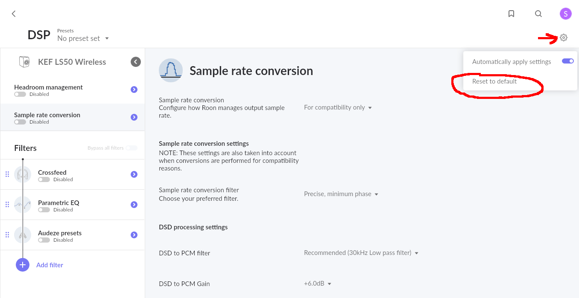
Task: Open Crossfeed settings arrow
Action: pos(134,174)
